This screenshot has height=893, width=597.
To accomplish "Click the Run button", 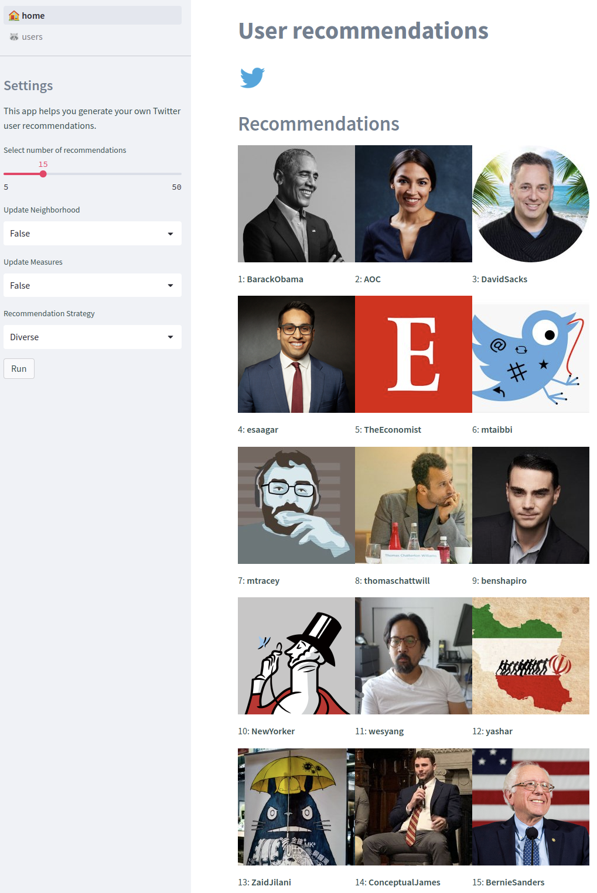I will (19, 369).
